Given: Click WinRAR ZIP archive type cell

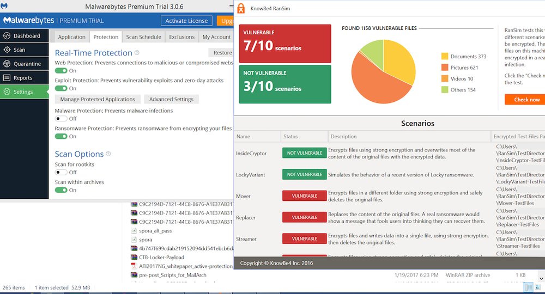Looking at the screenshot, I should coord(468,275).
